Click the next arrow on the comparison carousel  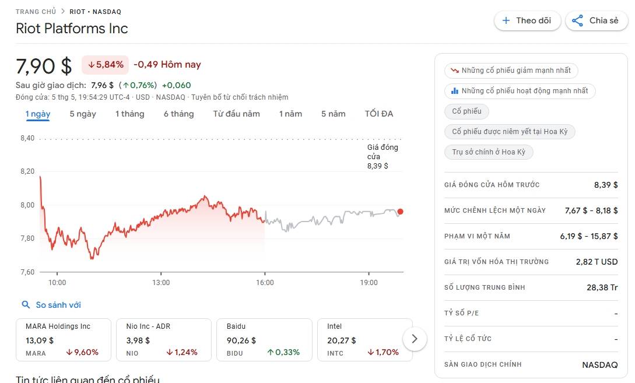point(414,339)
